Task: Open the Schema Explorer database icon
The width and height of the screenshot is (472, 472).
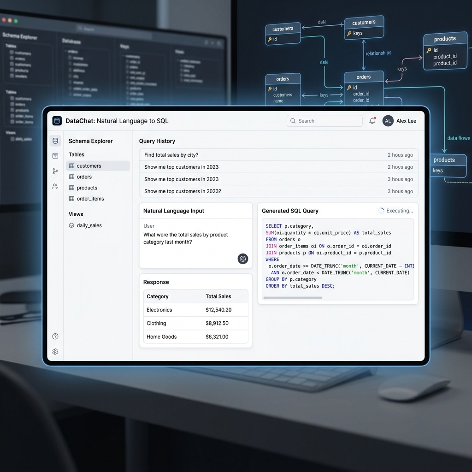Action: coord(55,141)
